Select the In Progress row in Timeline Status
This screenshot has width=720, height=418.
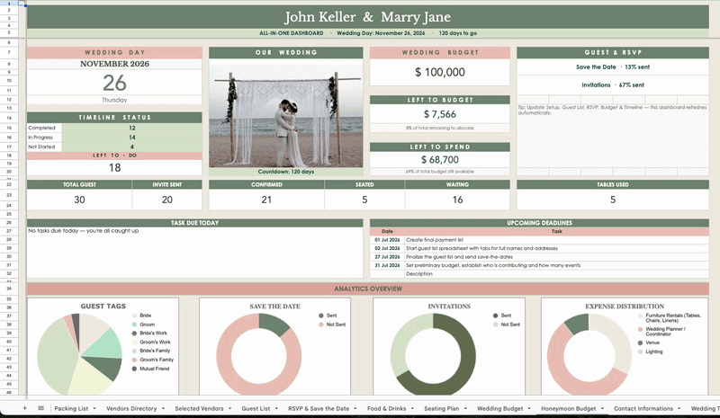[x=114, y=138]
